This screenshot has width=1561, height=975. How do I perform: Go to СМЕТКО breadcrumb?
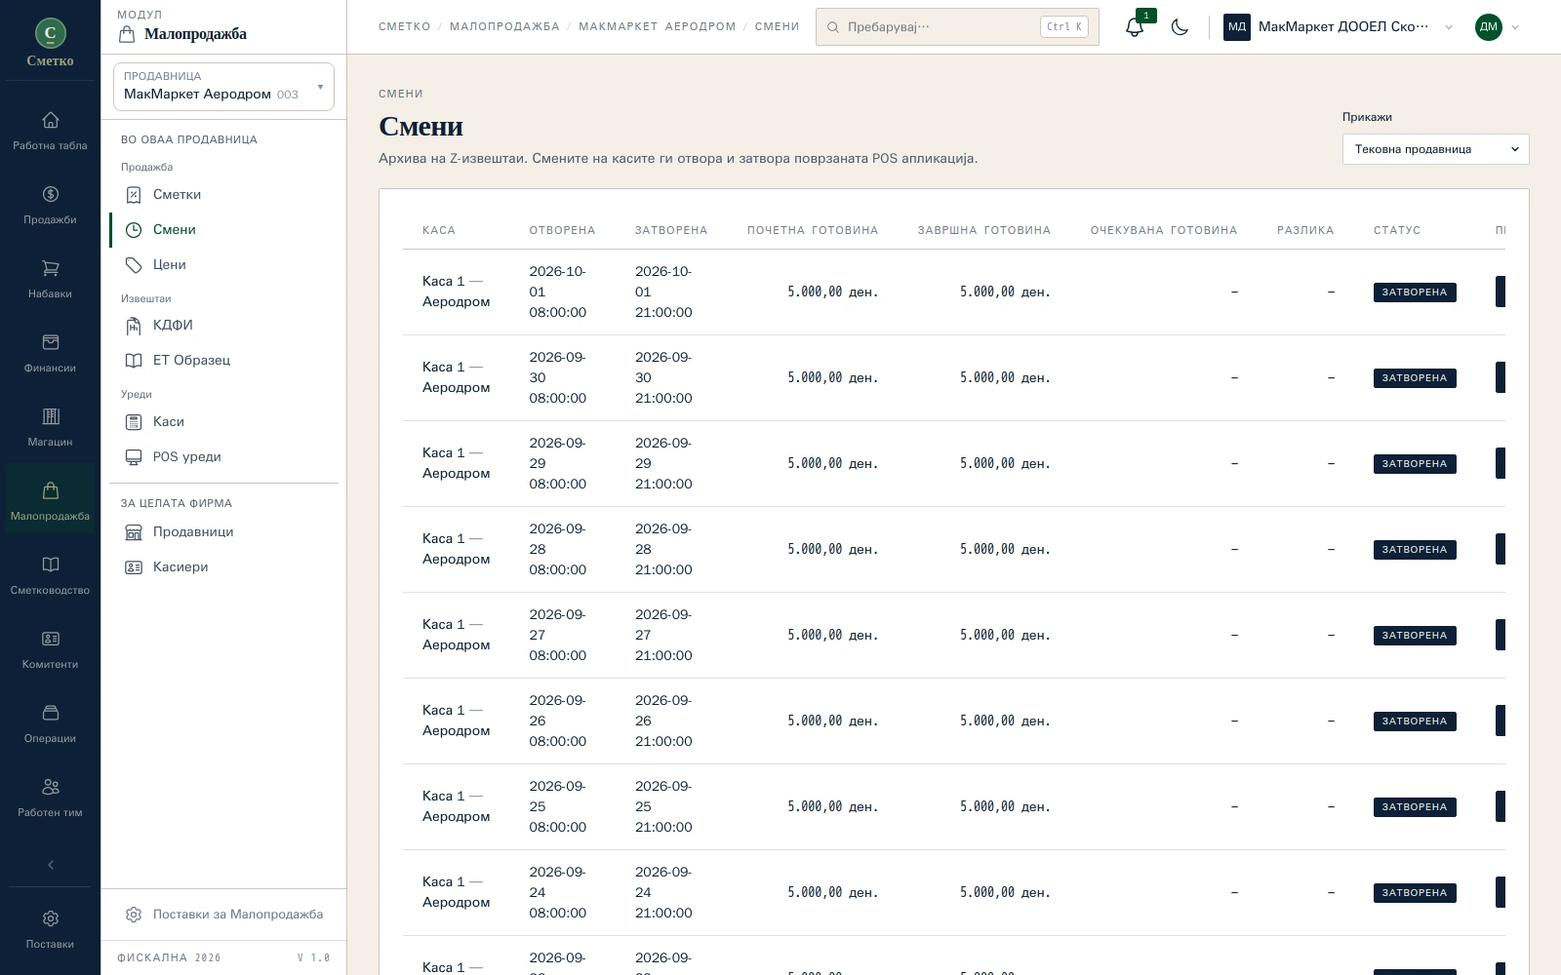pos(405,27)
